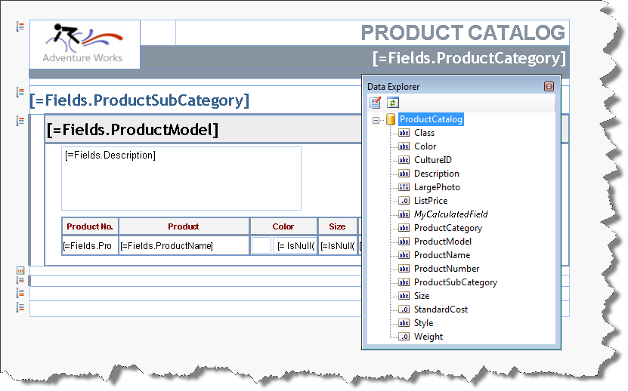Click the abc type icon beside Style
Image resolution: width=628 pixels, height=391 pixels.
click(404, 323)
